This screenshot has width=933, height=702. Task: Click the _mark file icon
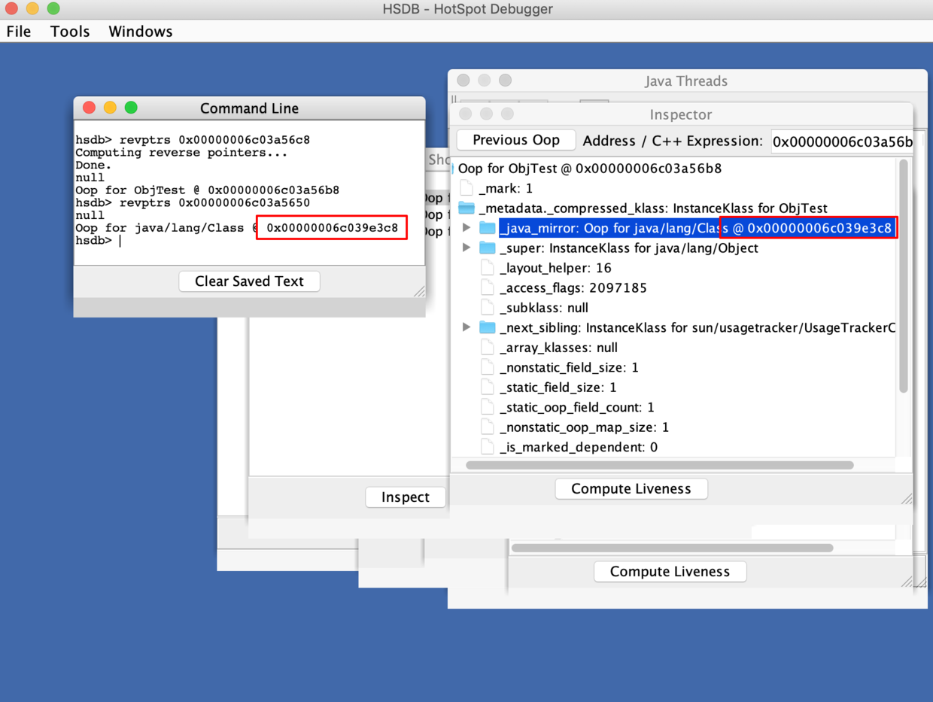[466, 188]
